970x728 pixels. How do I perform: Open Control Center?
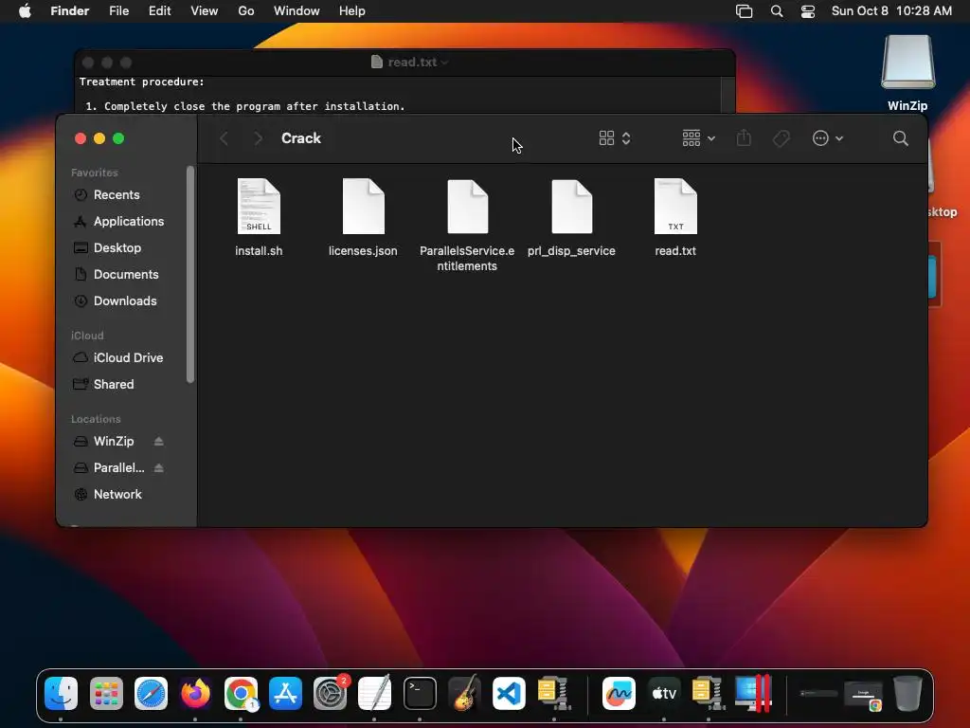pos(808,11)
